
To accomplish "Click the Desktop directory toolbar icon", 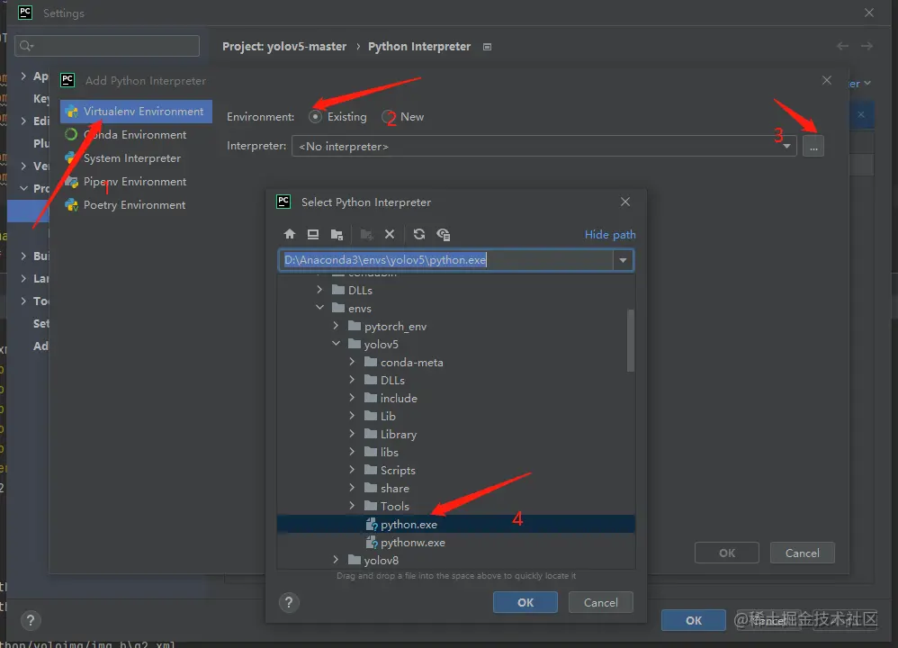I will click(313, 234).
